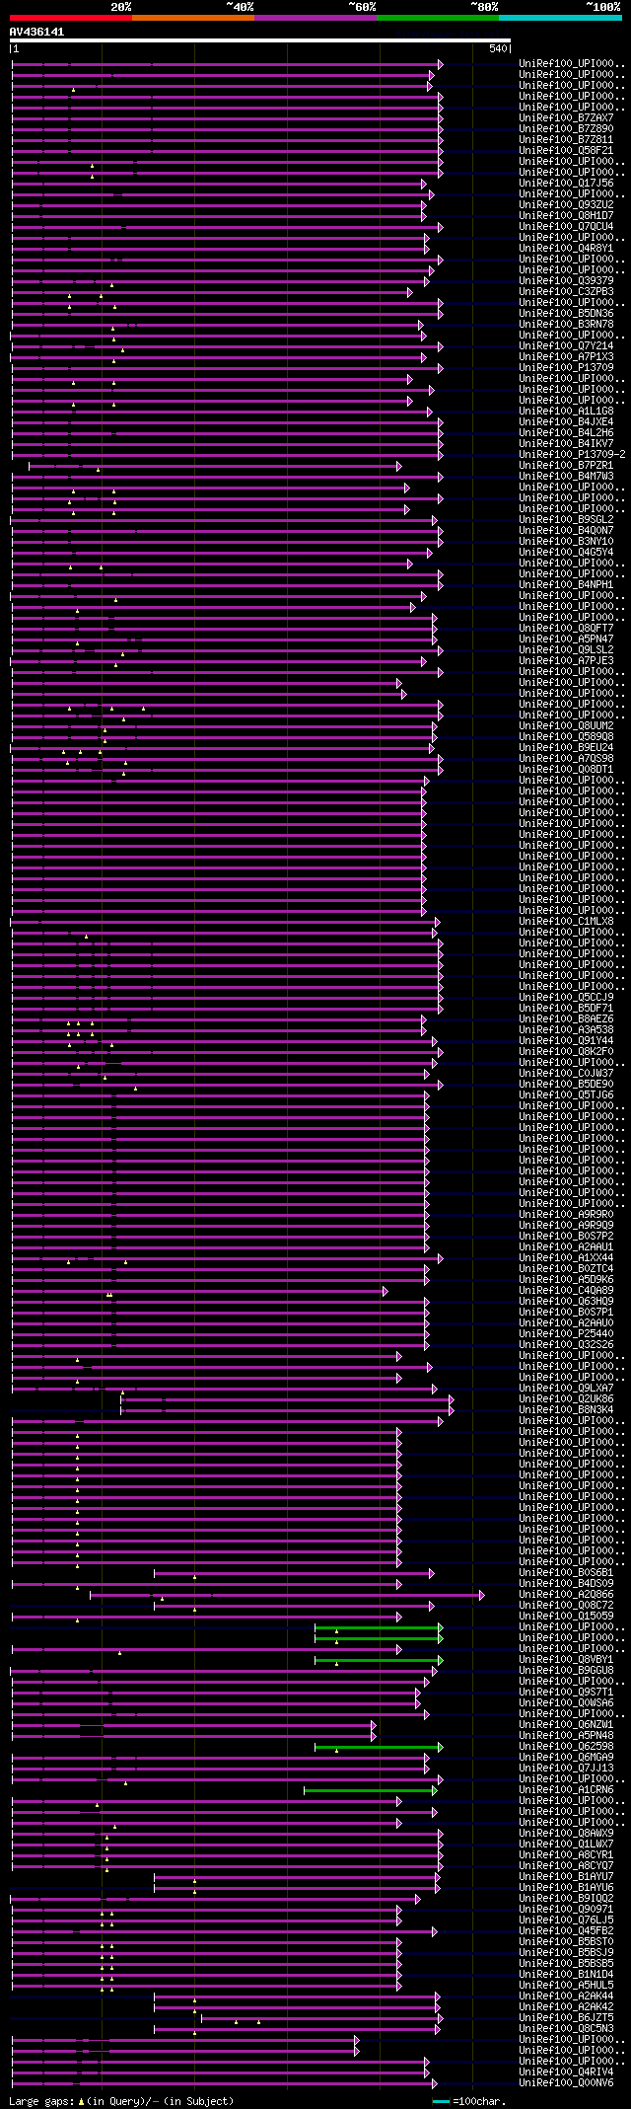
Task: Select the UniRef100_Q4R8Y1 entry
Action: 566,249
